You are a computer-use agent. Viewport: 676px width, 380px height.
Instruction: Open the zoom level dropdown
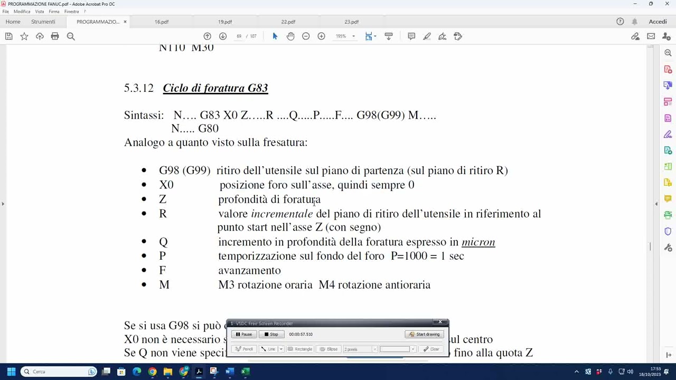click(x=353, y=36)
